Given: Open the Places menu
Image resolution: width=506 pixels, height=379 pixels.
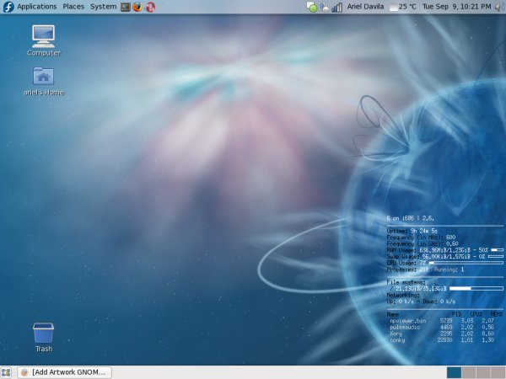Looking at the screenshot, I should (x=73, y=7).
